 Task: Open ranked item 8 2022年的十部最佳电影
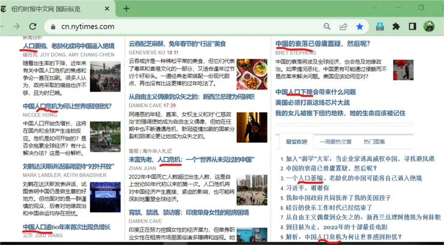click(337, 227)
